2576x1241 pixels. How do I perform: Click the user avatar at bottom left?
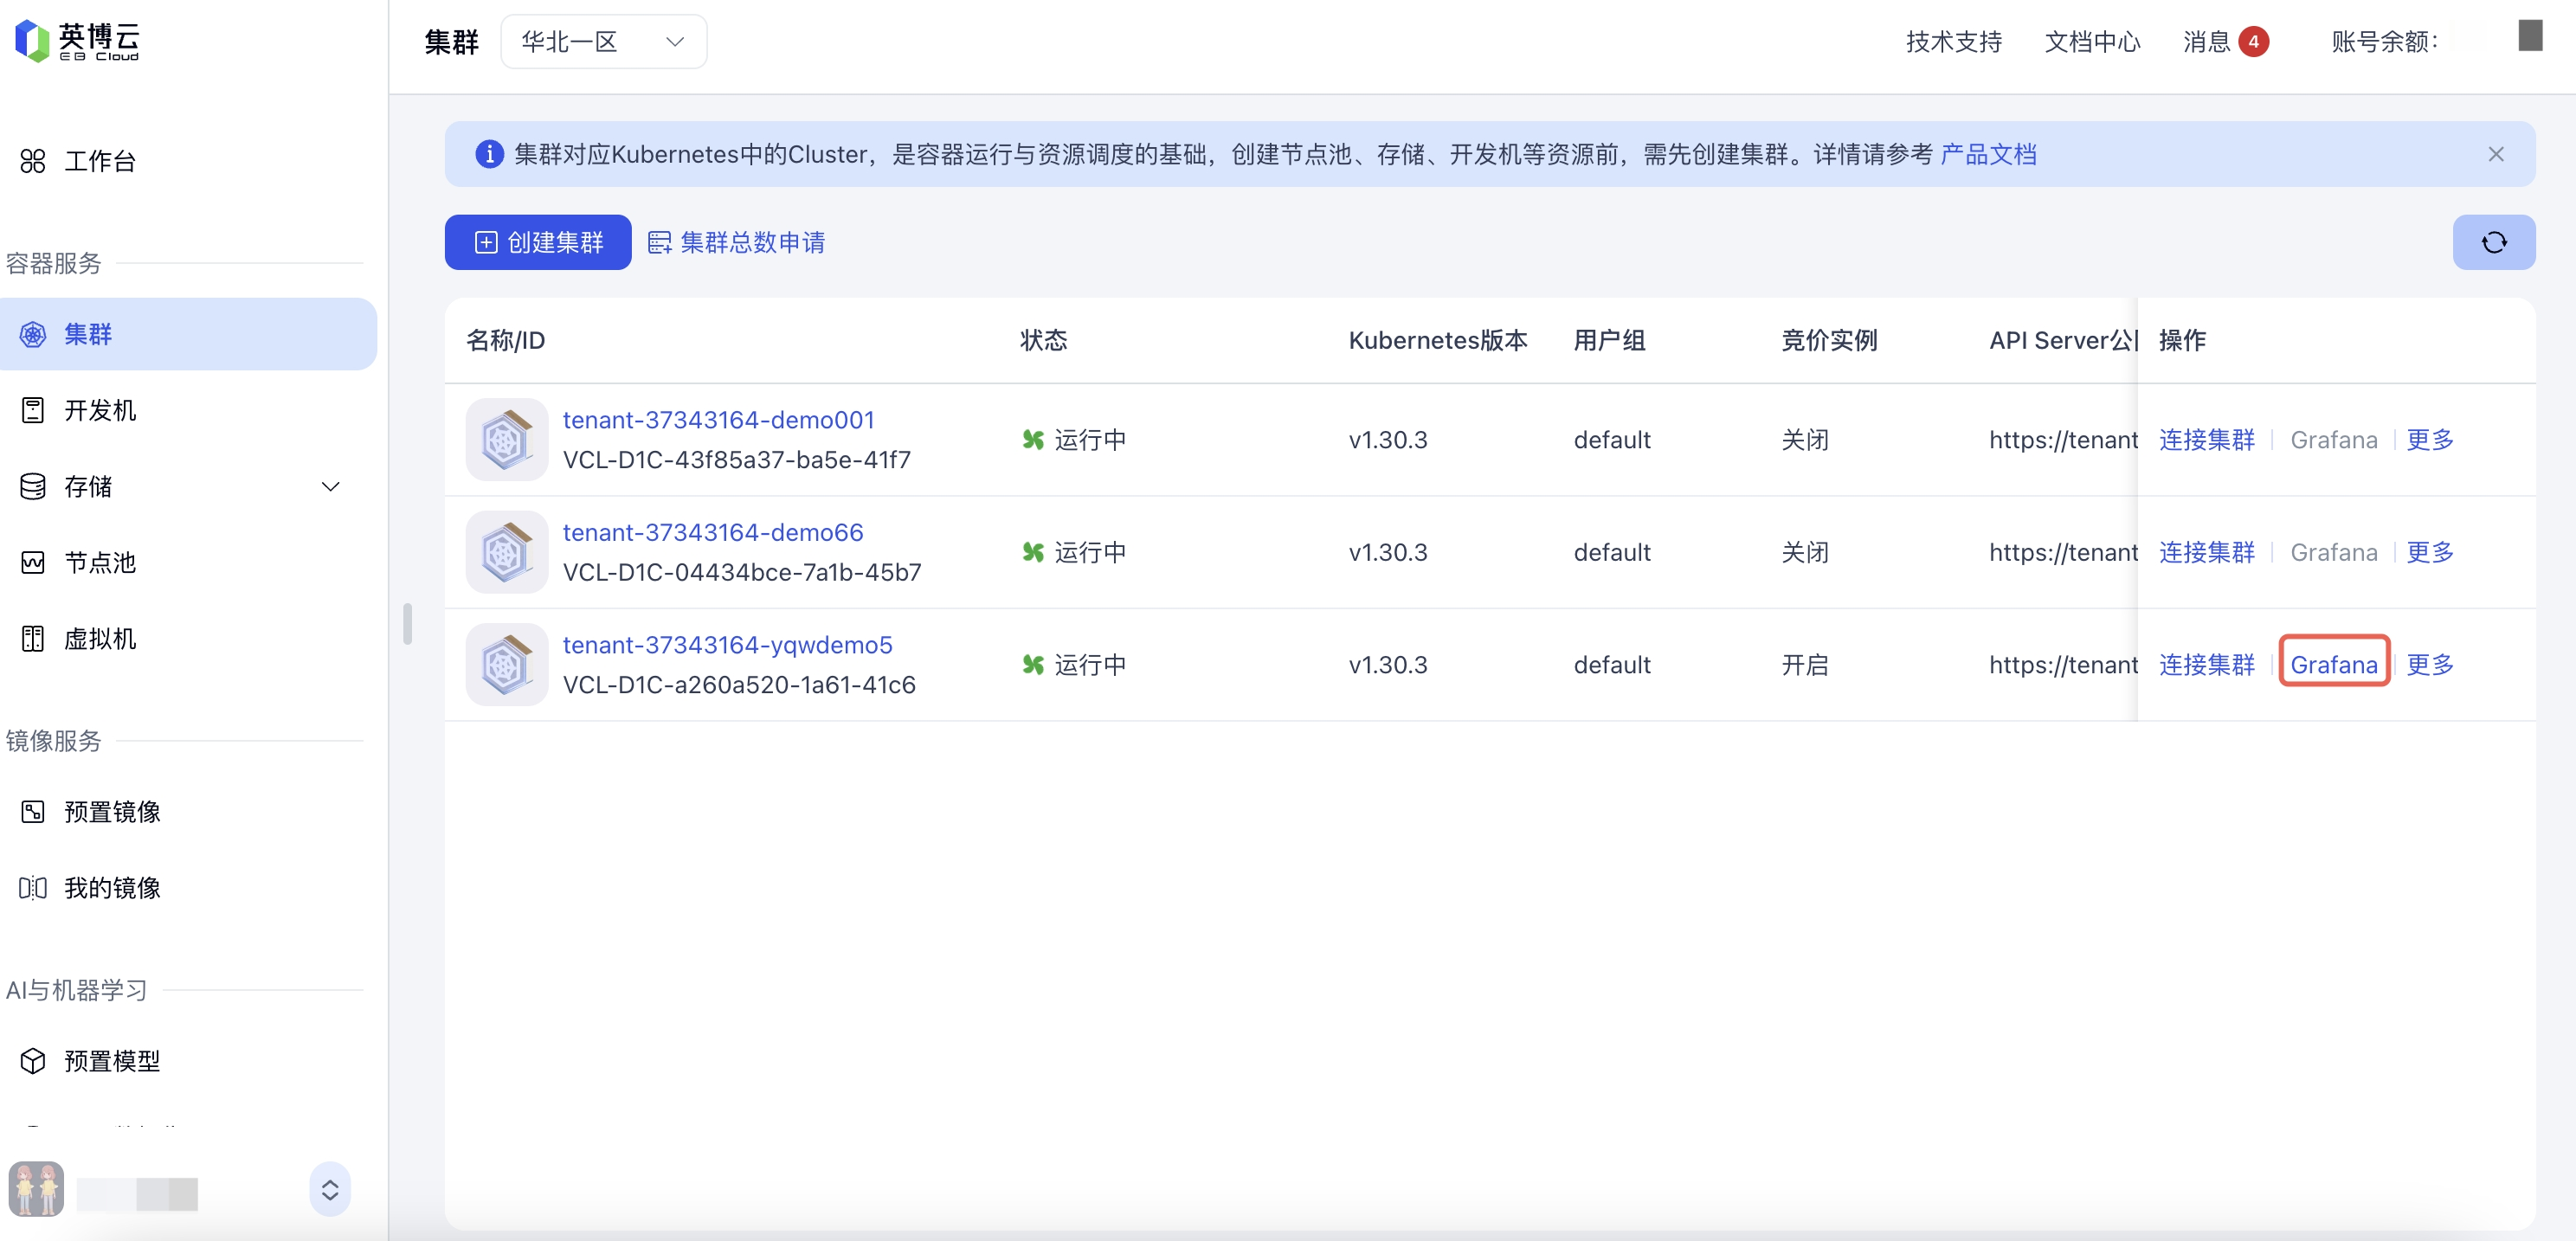point(37,1189)
